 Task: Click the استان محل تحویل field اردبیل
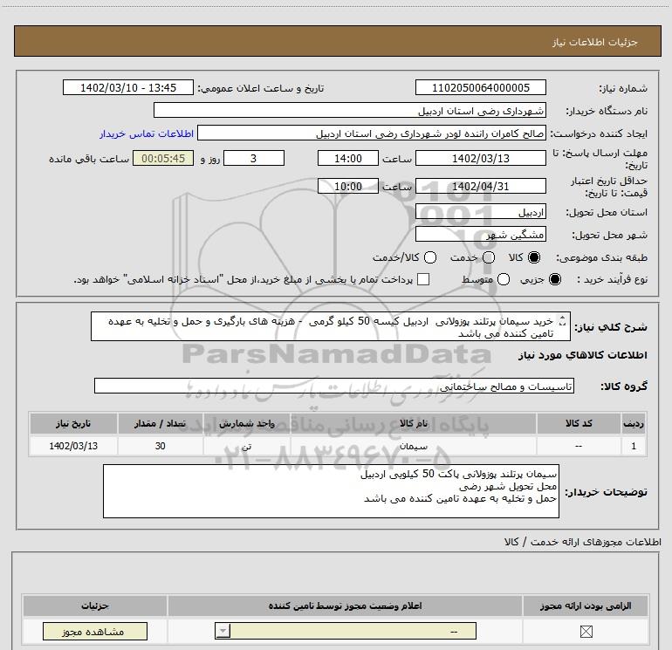point(480,212)
